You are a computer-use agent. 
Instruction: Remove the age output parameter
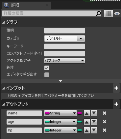(105, 122)
